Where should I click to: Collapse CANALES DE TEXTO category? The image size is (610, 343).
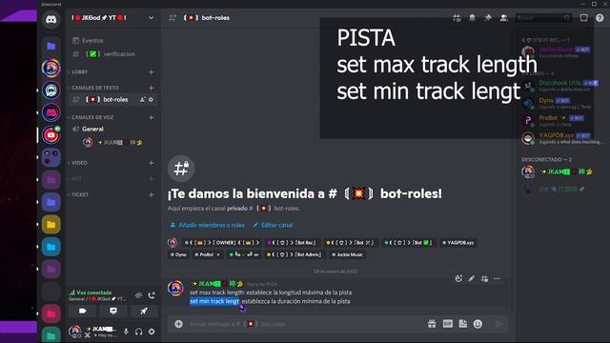(94, 88)
